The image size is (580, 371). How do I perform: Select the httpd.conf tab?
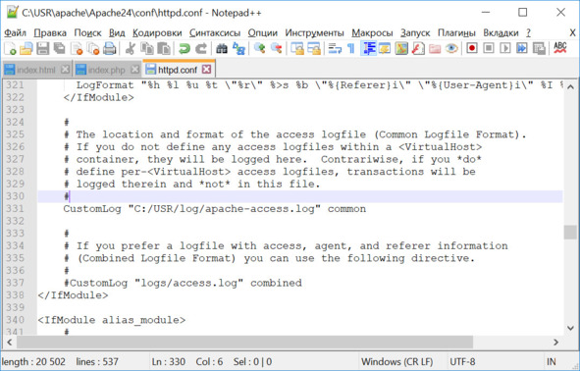point(178,70)
